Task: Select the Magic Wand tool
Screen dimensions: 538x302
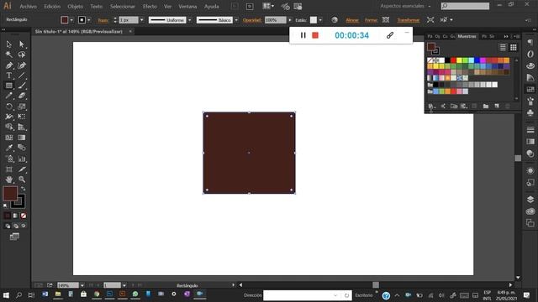Action: [x=9, y=55]
